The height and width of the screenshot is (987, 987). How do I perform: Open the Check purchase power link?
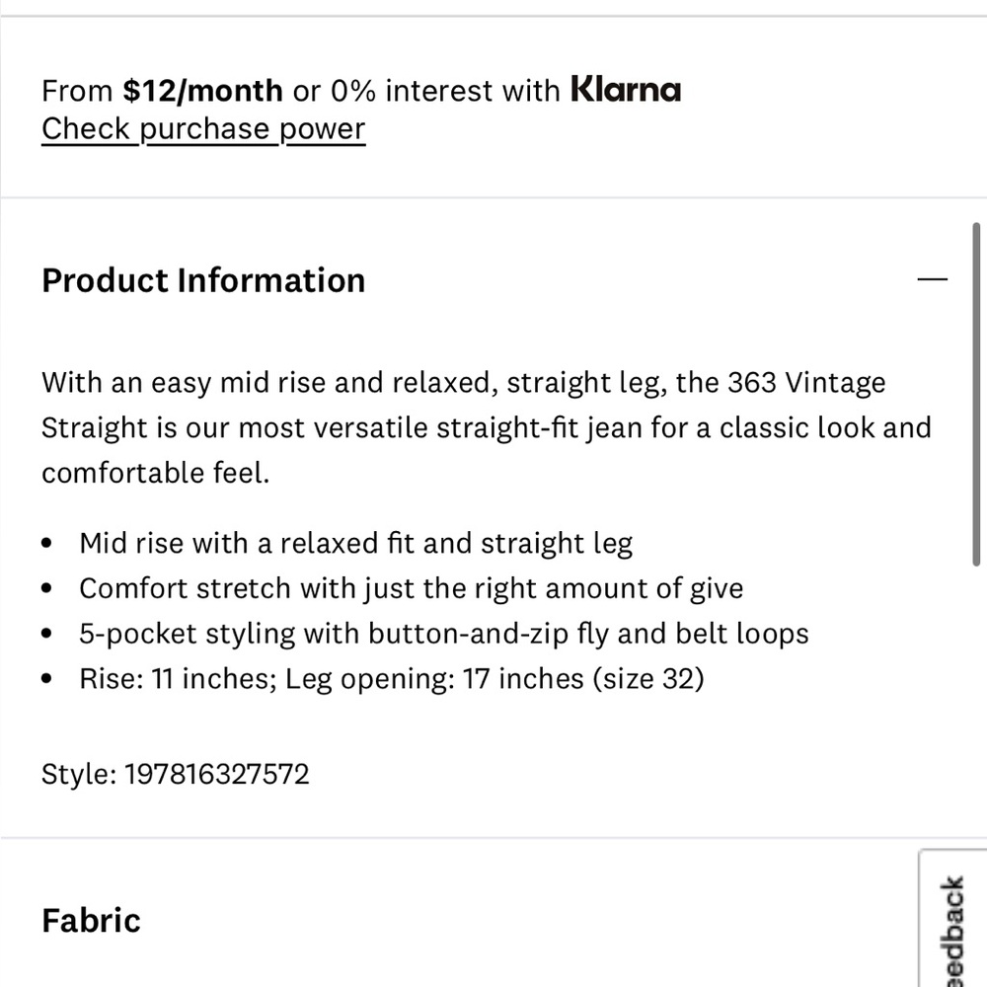[x=203, y=129]
